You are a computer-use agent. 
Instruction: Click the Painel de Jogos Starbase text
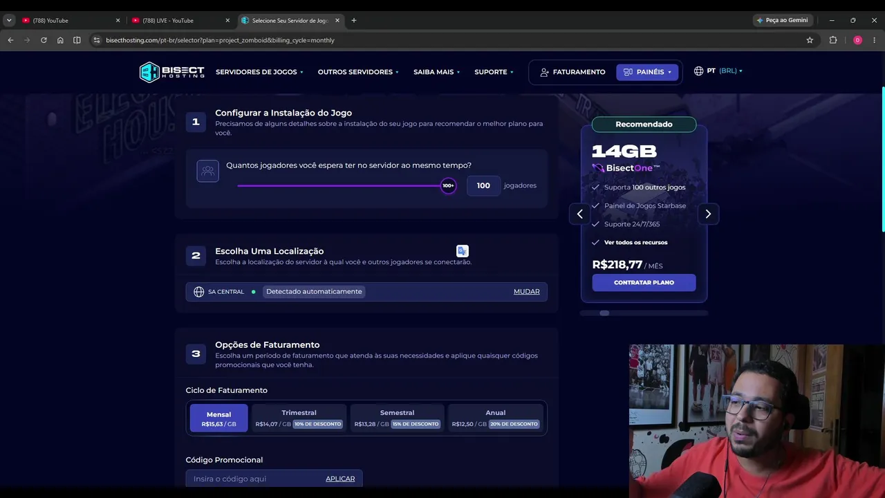pos(645,205)
